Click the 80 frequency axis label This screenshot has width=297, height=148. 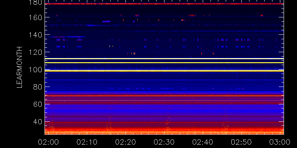click(38, 87)
